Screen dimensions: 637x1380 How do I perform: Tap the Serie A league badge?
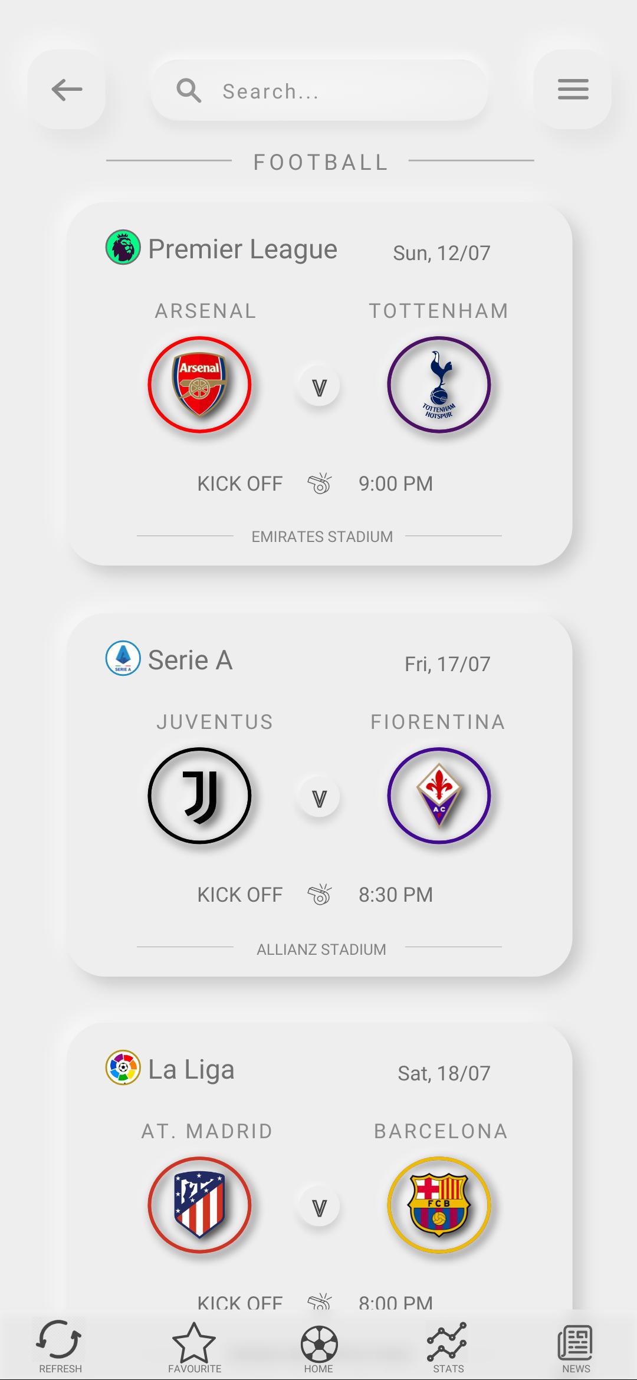(x=121, y=659)
